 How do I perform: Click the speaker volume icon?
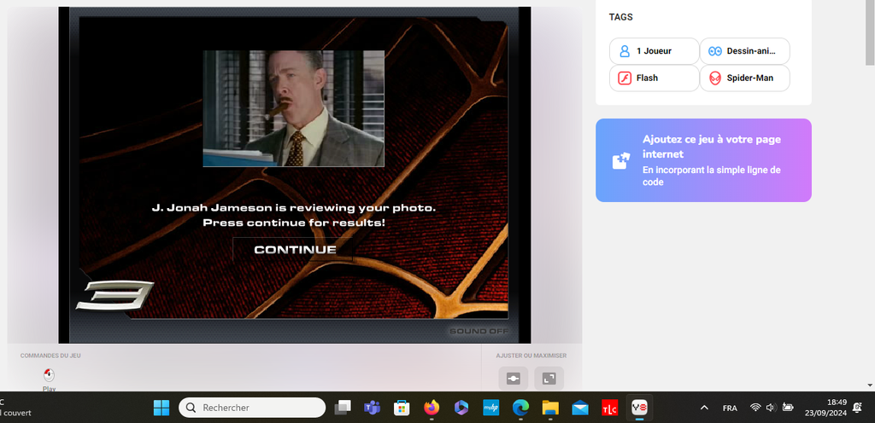coord(772,408)
